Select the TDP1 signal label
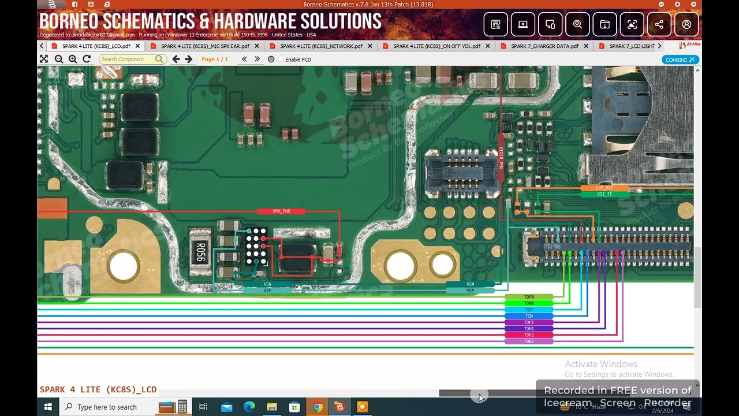 pyautogui.click(x=529, y=322)
